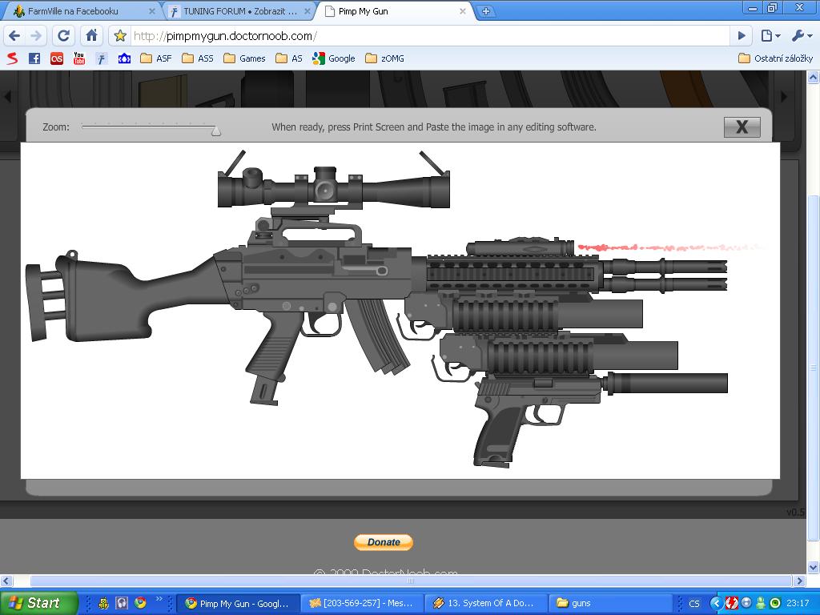Switch to the FarmVille na Facebooku tab
This screenshot has height=615, width=820.
click(76, 11)
